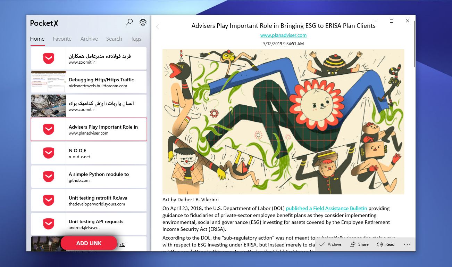Viewport: 452px width, 267px height.
Task: Go back using the left chevron arrow
Action: tap(158, 27)
